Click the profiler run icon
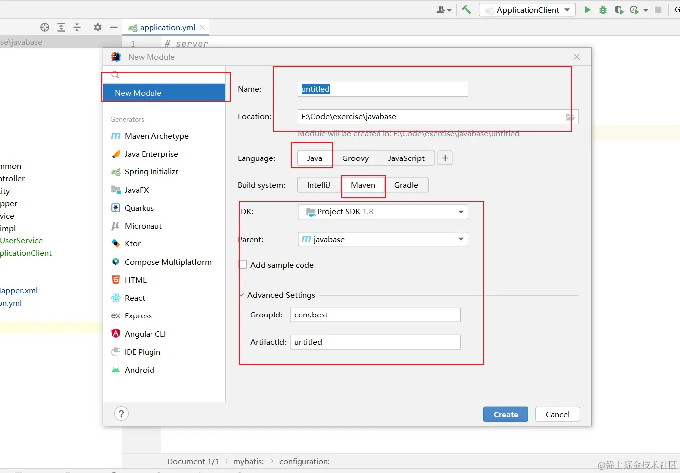Screen dimensions: 680x473 [x=634, y=10]
